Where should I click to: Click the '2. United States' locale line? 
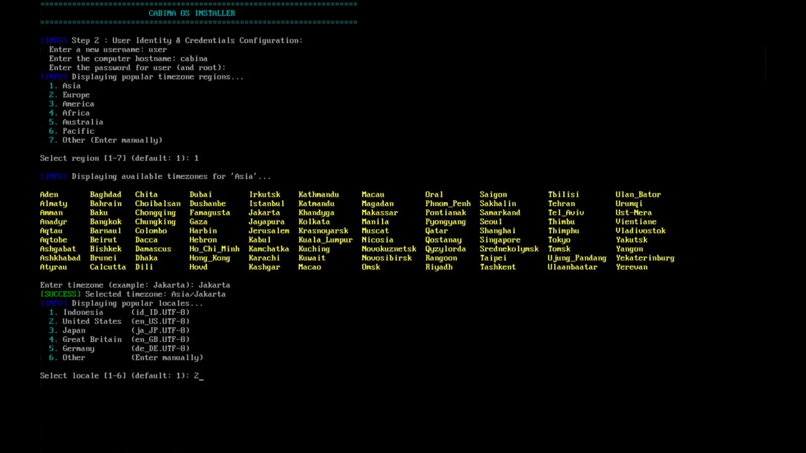coord(119,321)
